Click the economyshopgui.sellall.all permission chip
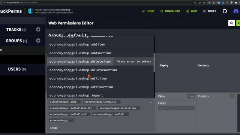Image resolution: width=240 pixels, height=135 pixels. [x=69, y=114]
